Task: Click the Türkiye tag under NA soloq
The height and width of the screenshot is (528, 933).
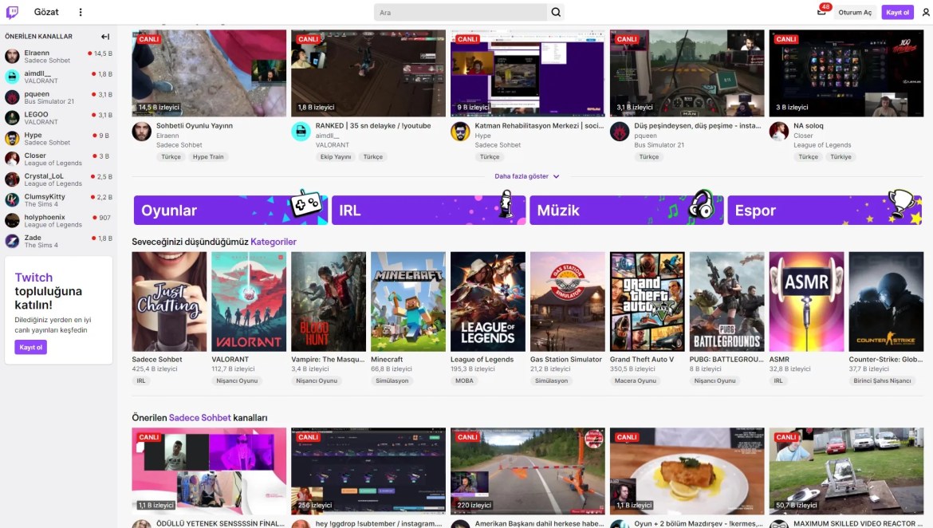Action: click(840, 157)
